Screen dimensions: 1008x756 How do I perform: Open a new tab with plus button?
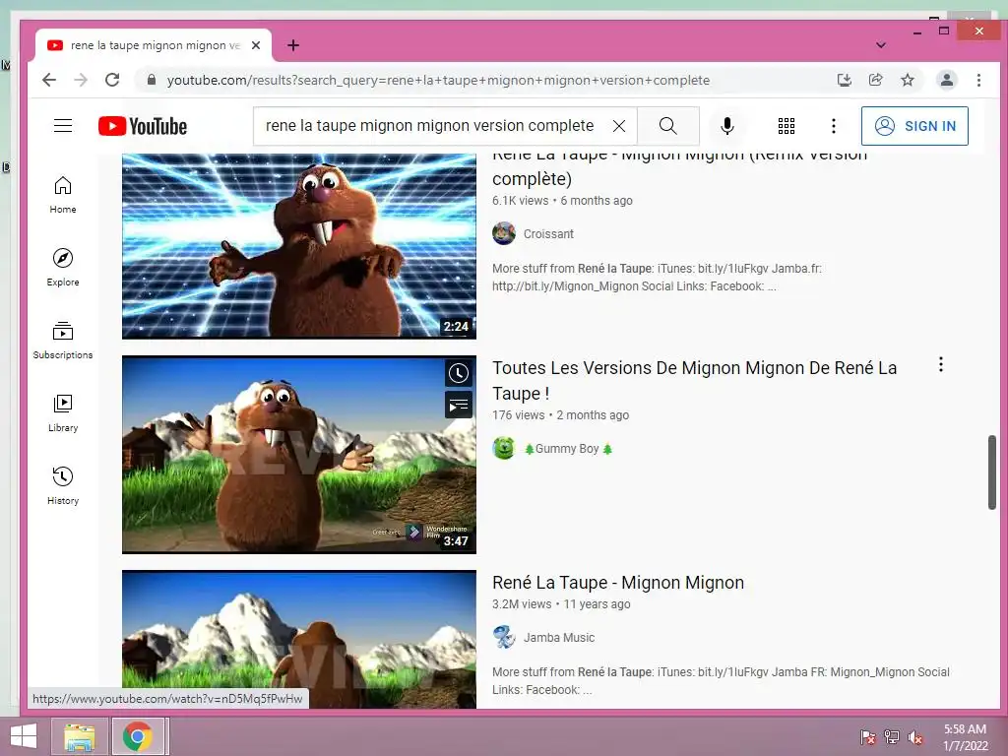point(293,45)
